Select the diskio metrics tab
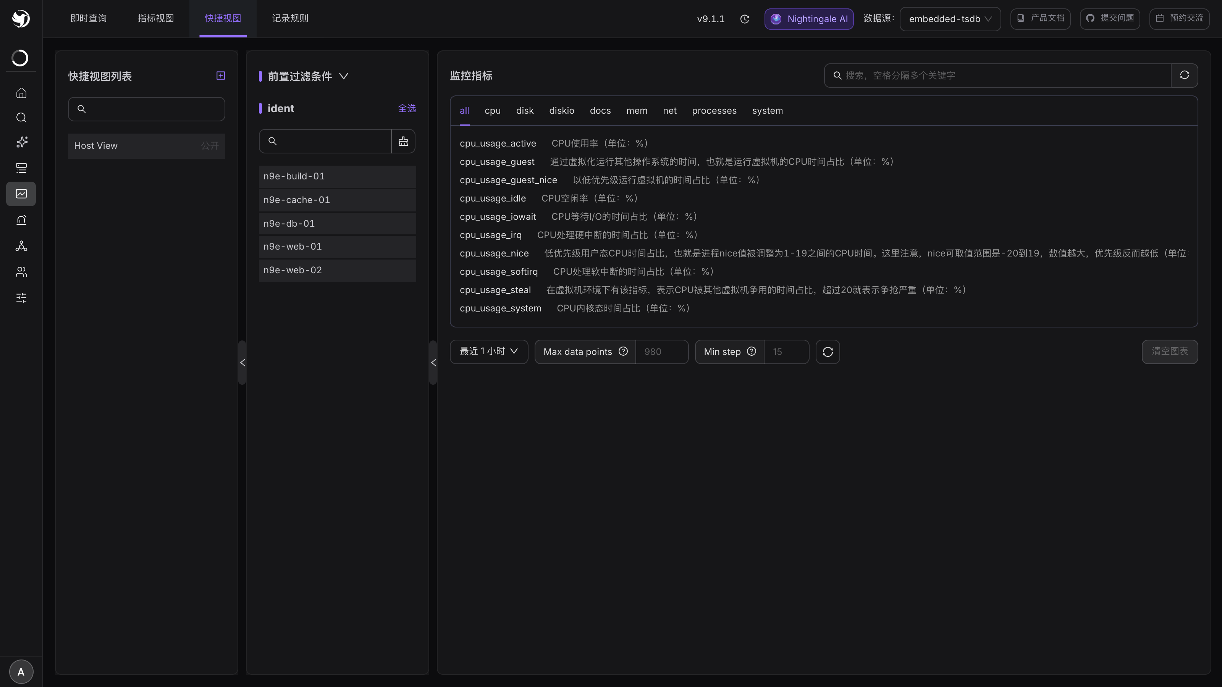 click(x=562, y=110)
